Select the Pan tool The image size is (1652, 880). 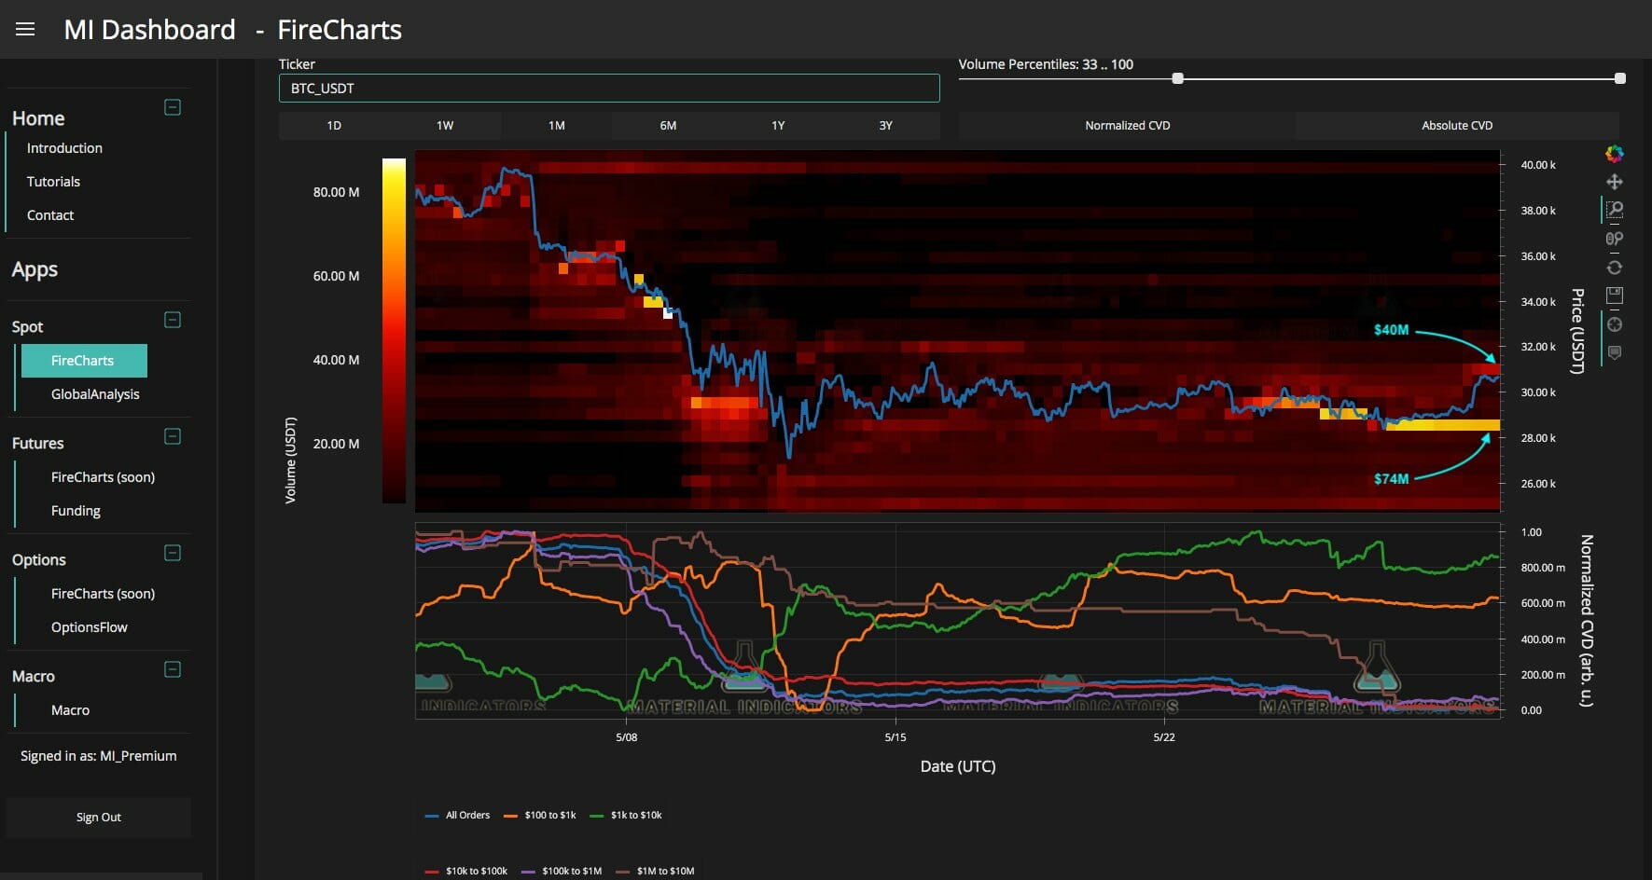coord(1614,182)
